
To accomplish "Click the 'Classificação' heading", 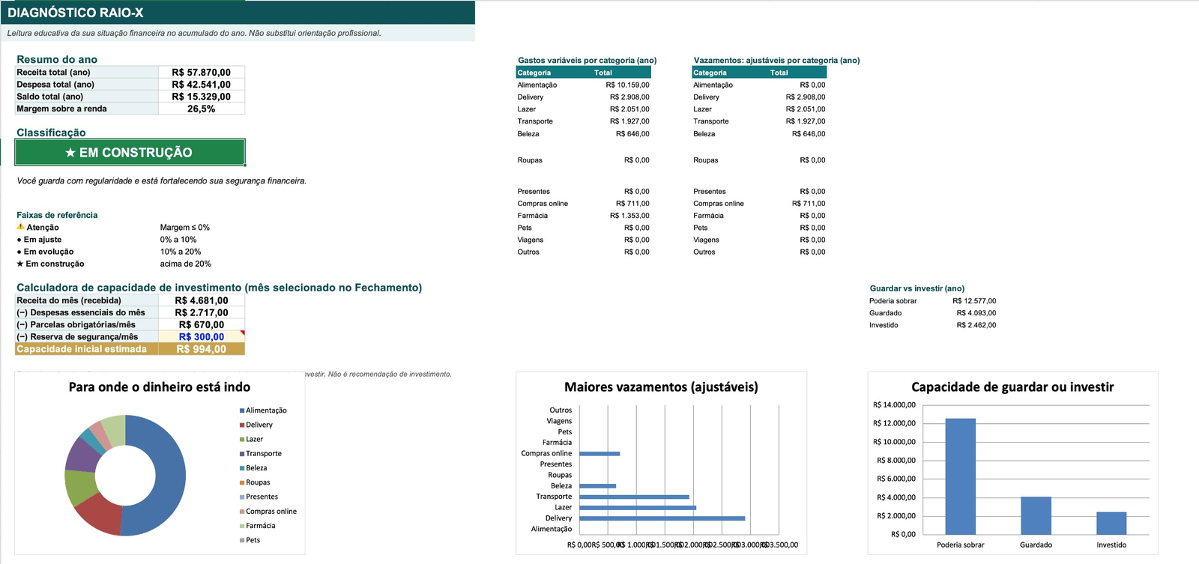I will pos(51,133).
